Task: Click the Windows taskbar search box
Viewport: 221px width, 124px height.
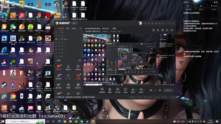Action: [x=25, y=122]
